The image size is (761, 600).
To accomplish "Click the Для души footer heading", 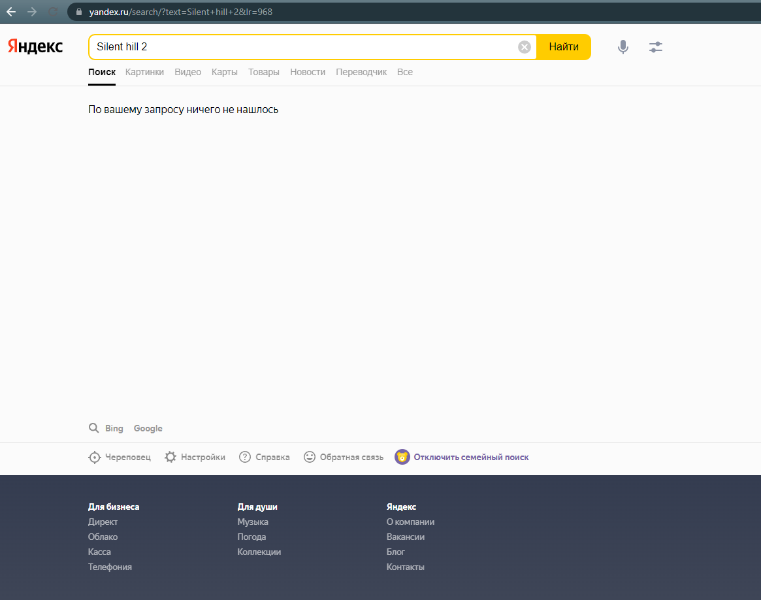I will point(257,507).
